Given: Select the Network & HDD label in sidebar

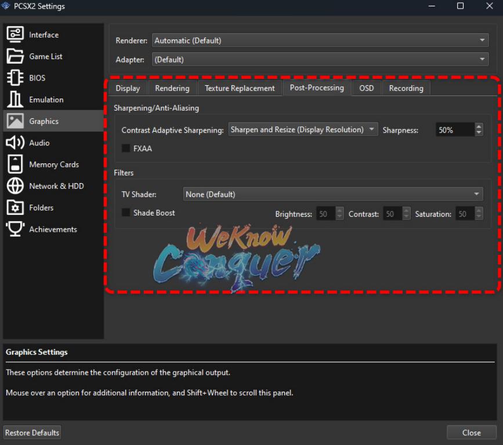Looking at the screenshot, I should point(56,186).
